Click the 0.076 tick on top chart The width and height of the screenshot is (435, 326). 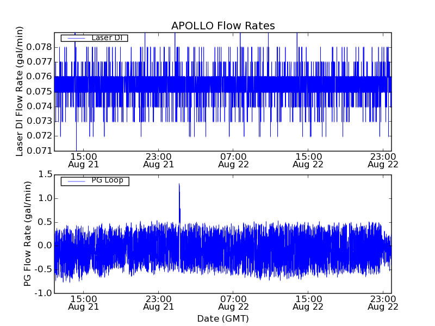coord(39,77)
